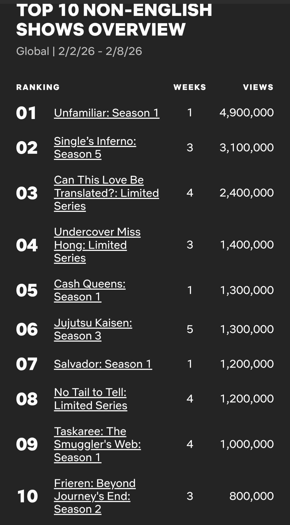290x525 pixels.
Task: Click the 4,900,000 views figure
Action: (x=247, y=113)
